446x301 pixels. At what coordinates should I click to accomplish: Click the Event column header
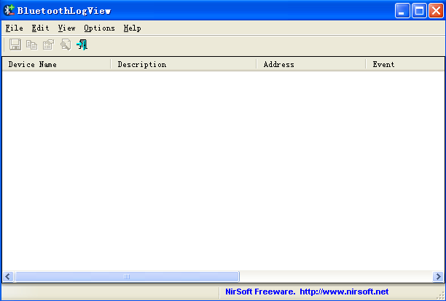coord(404,64)
